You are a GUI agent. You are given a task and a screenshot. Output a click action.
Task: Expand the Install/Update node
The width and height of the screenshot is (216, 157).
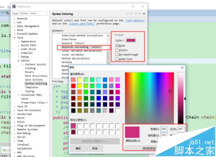click(15, 34)
